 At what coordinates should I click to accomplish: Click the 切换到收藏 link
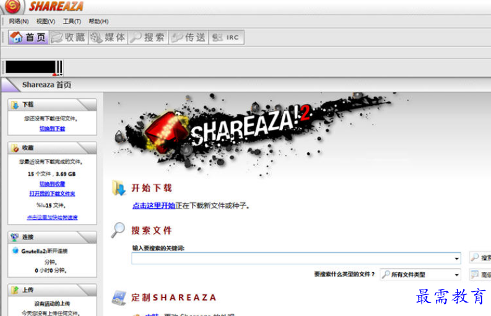[x=52, y=184]
